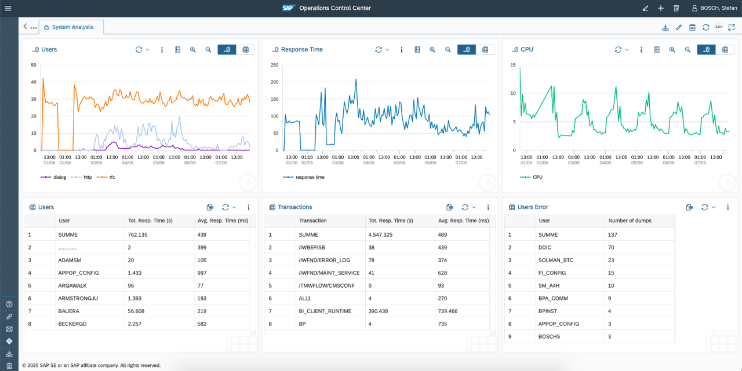Open the help icon in left sidebar
742x371 pixels.
click(x=9, y=304)
